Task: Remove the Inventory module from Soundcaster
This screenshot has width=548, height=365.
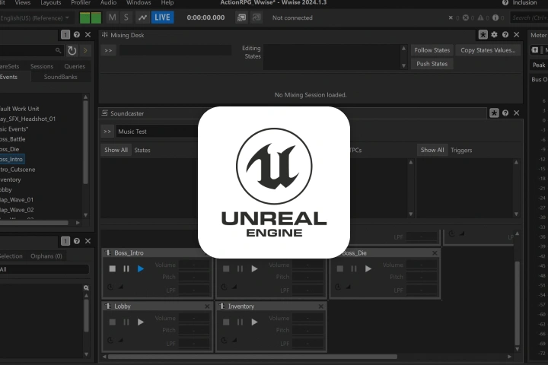Action: click(321, 306)
